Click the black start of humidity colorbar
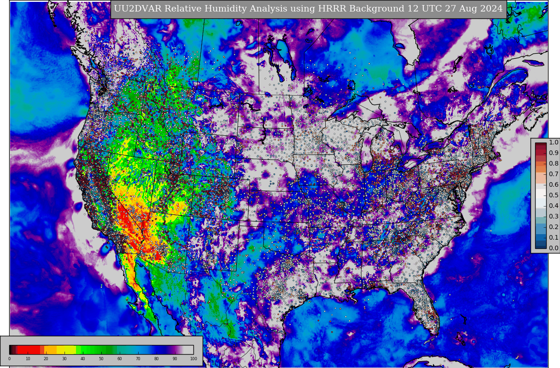The height and width of the screenshot is (368, 560). point(11,350)
